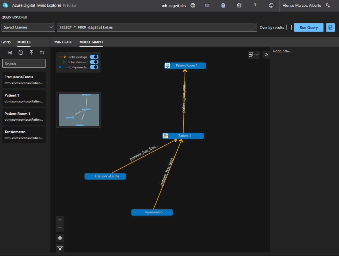The height and width of the screenshot is (256, 339).
Task: Open the settings gear icon
Action: [x=239, y=5]
